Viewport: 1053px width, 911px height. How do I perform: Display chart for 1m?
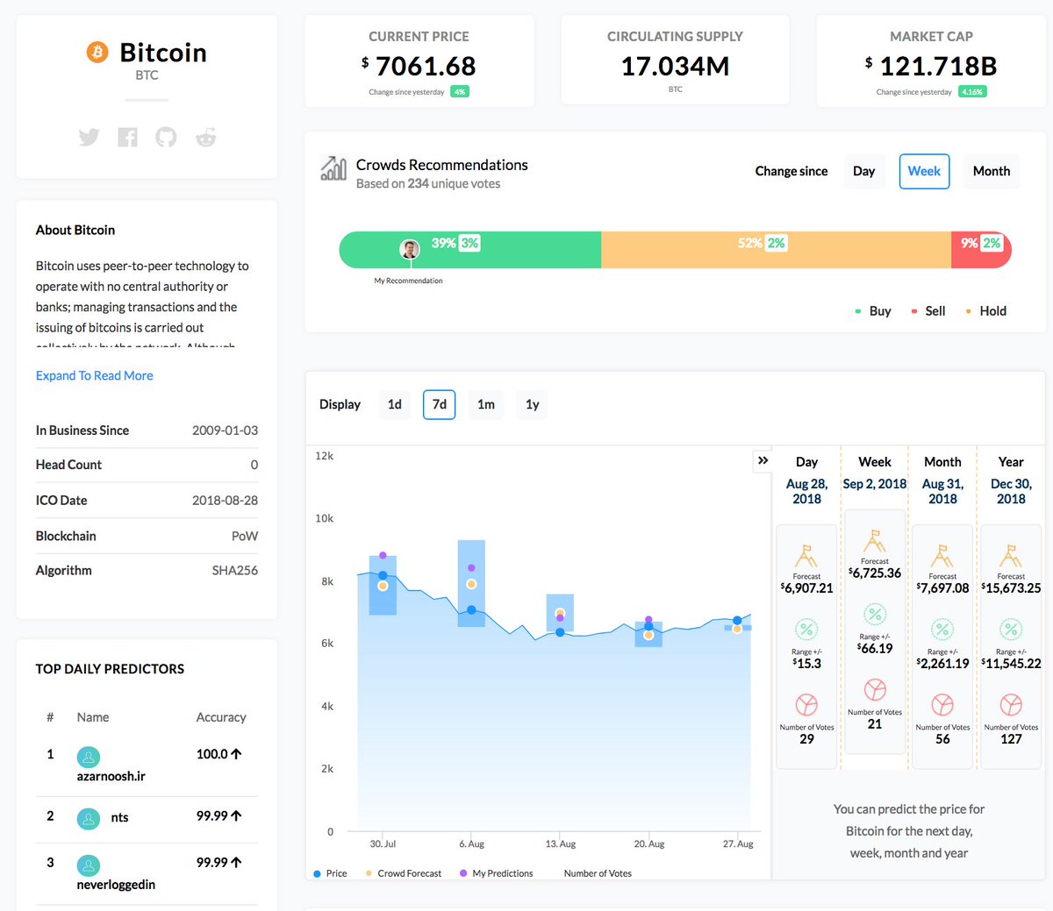tap(486, 404)
